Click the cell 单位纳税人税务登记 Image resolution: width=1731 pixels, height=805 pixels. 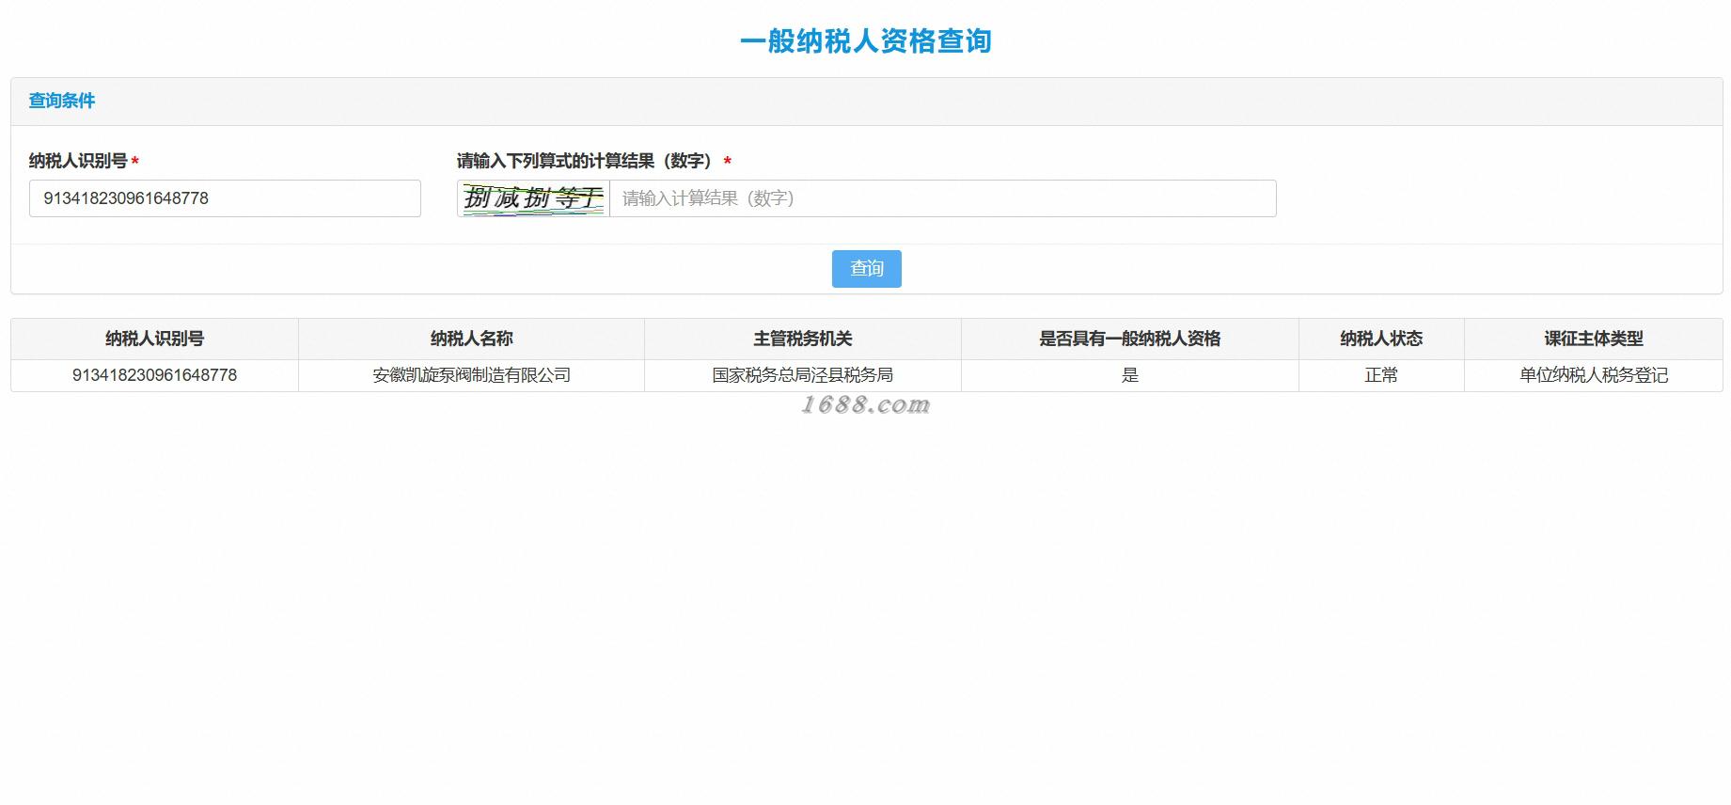1593,375
